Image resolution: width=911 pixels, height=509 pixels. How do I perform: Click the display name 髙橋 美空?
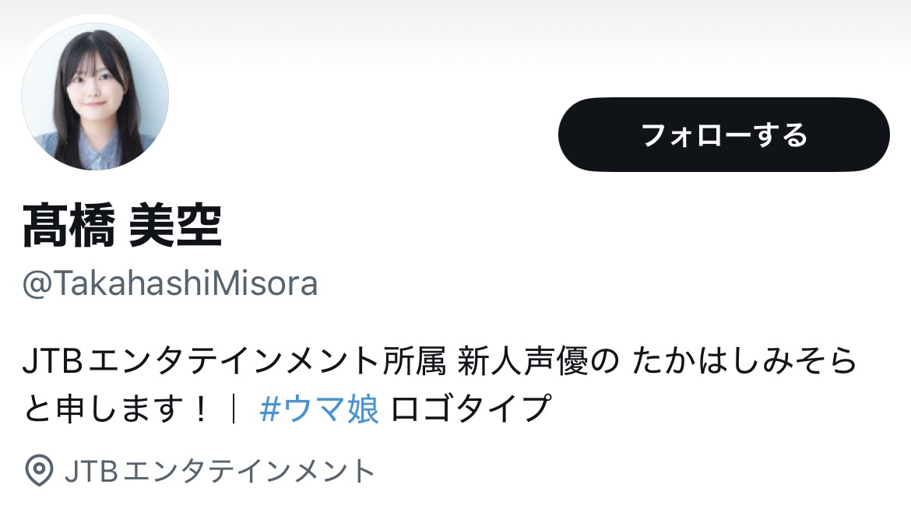click(122, 226)
